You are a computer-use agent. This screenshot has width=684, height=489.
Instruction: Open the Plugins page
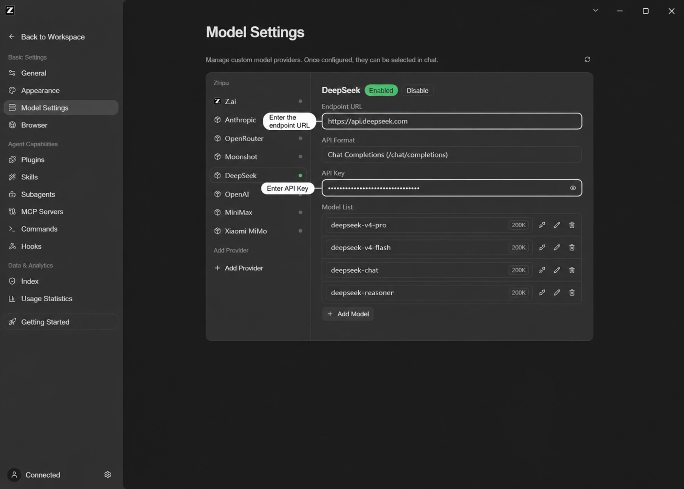coord(61,159)
